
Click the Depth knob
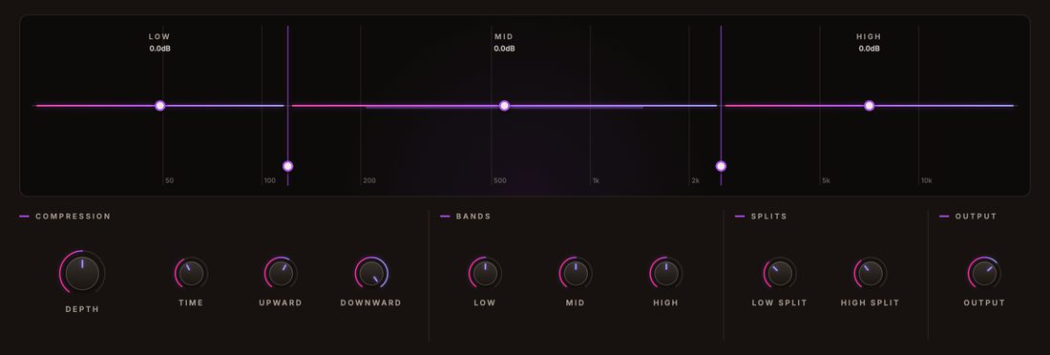[82, 273]
